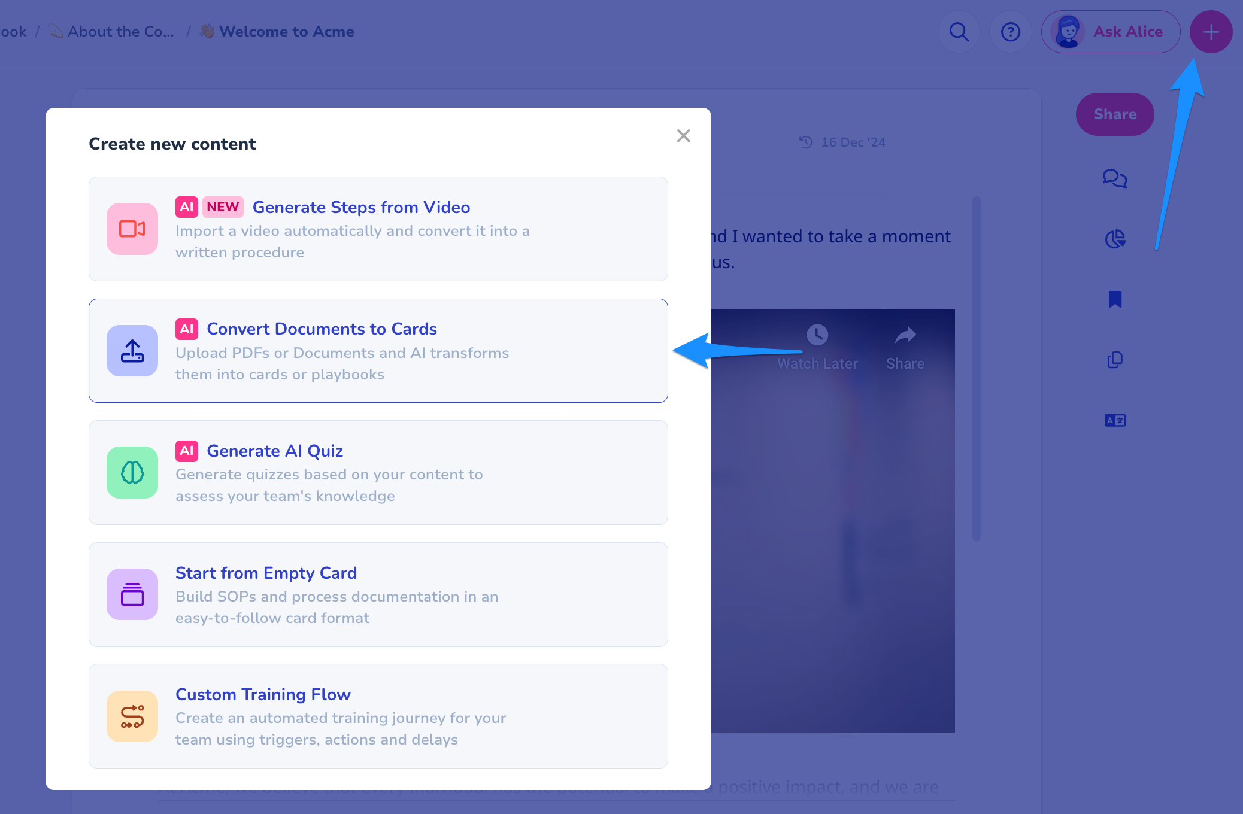Open About the Co... breadcrumb link
The image size is (1243, 814).
120,32
